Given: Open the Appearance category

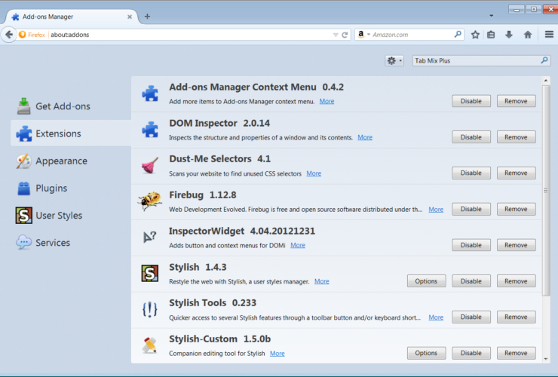Looking at the screenshot, I should pos(52,161).
